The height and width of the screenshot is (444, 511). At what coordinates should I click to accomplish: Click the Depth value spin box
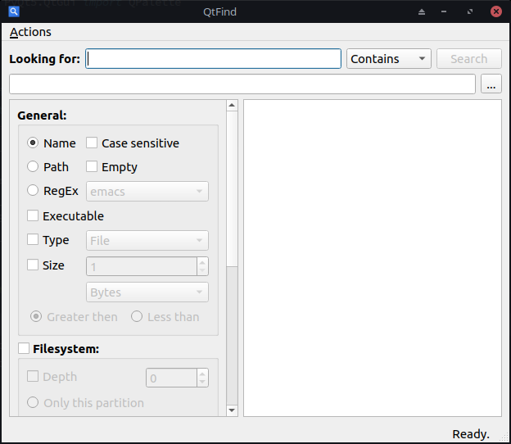point(171,378)
